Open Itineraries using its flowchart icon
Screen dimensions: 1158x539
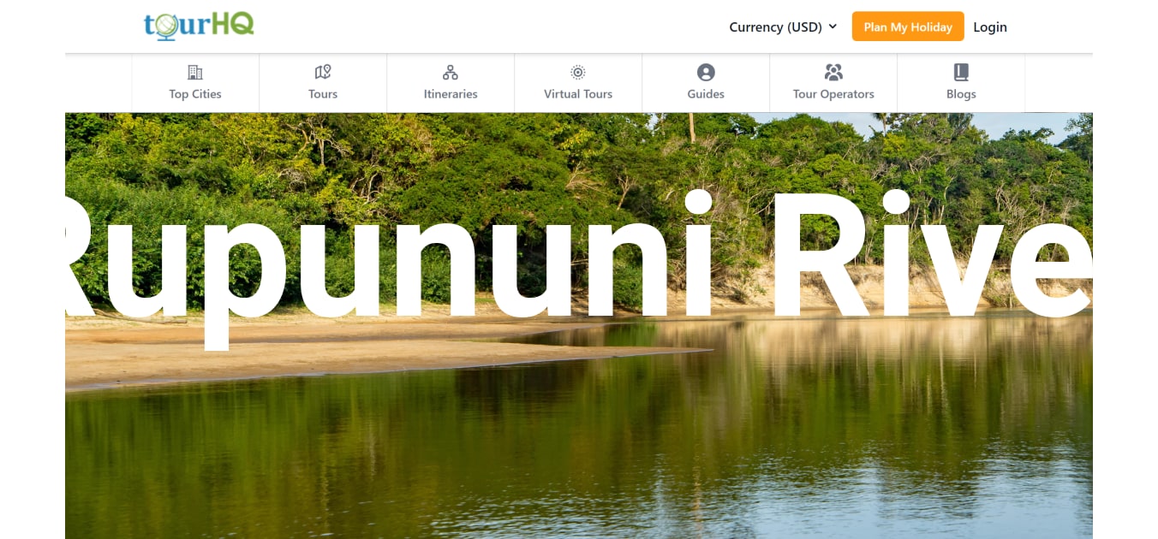(x=451, y=72)
